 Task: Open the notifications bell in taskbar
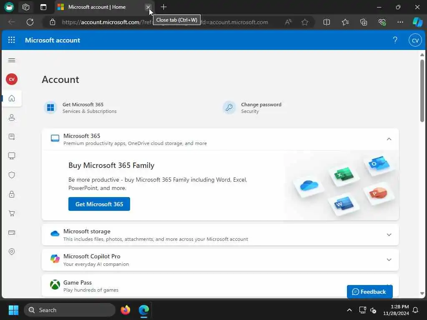point(415,310)
